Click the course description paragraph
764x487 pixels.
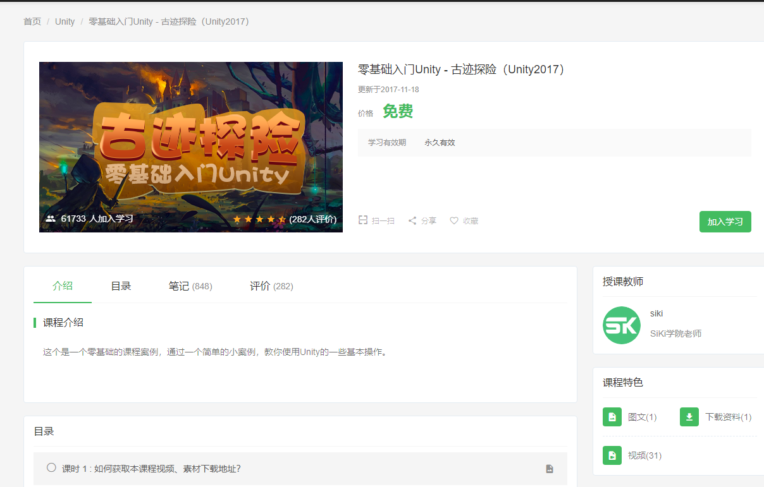(214, 352)
